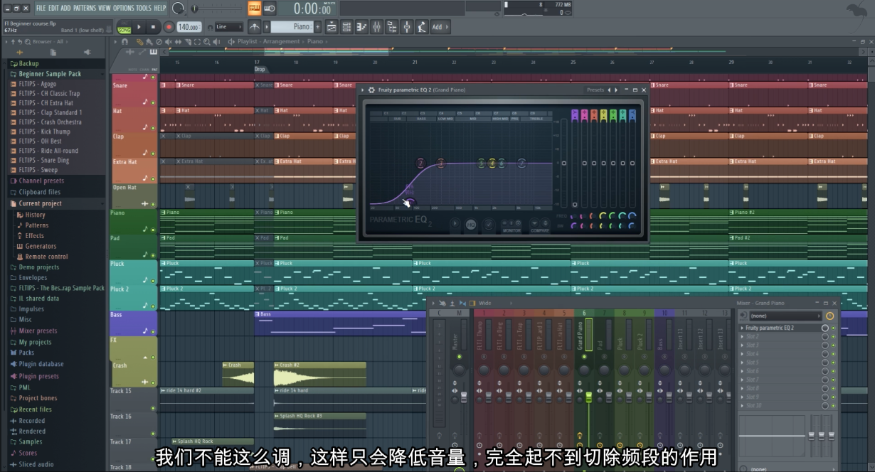Open the OPTIONS menu
The height and width of the screenshot is (472, 875).
pyautogui.click(x=123, y=8)
